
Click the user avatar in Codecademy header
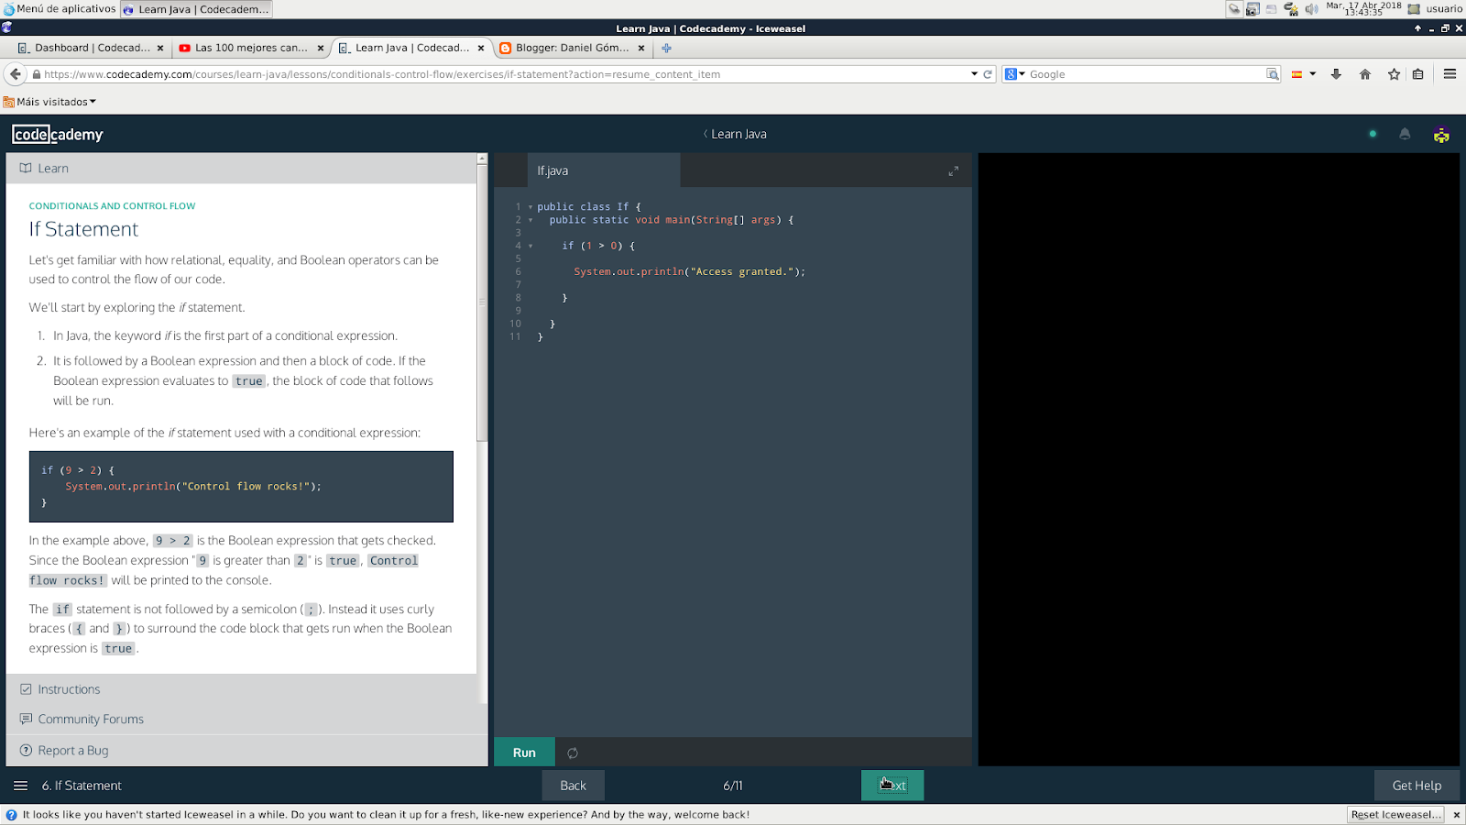1441,134
